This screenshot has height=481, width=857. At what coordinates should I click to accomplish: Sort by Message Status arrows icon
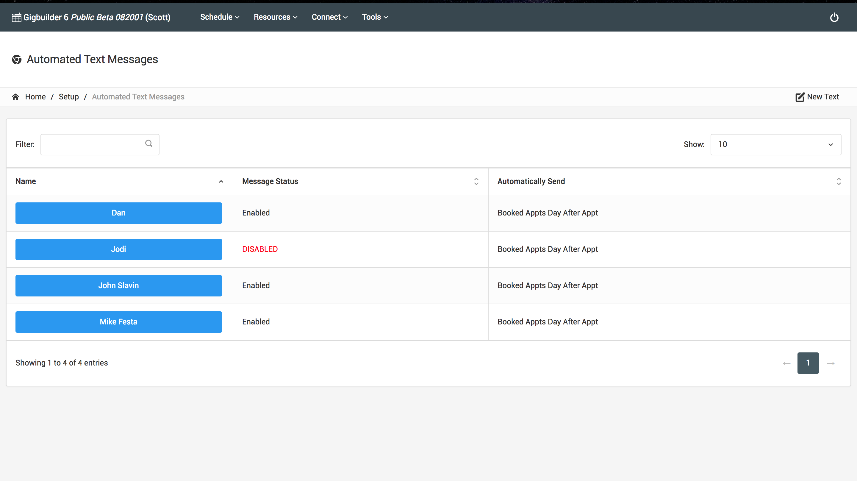476,181
